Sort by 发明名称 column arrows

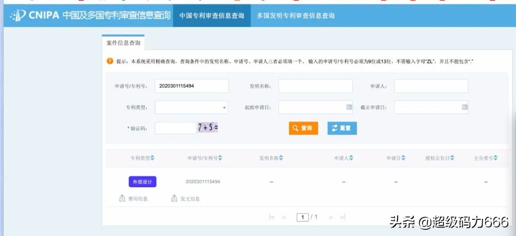[281, 158]
